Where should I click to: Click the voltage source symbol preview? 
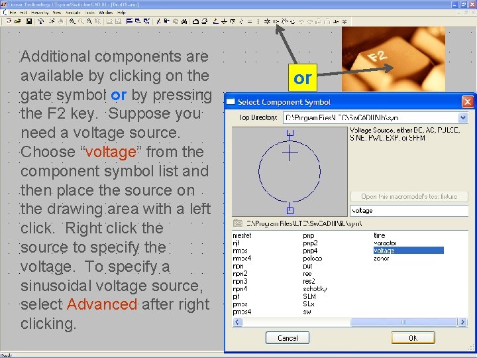point(290,172)
